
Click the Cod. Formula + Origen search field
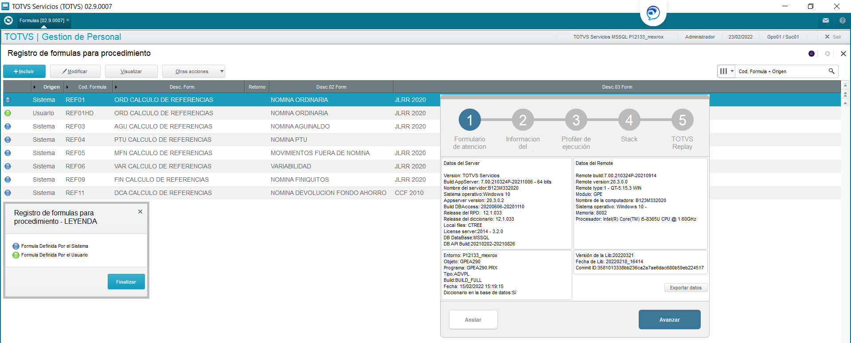781,71
